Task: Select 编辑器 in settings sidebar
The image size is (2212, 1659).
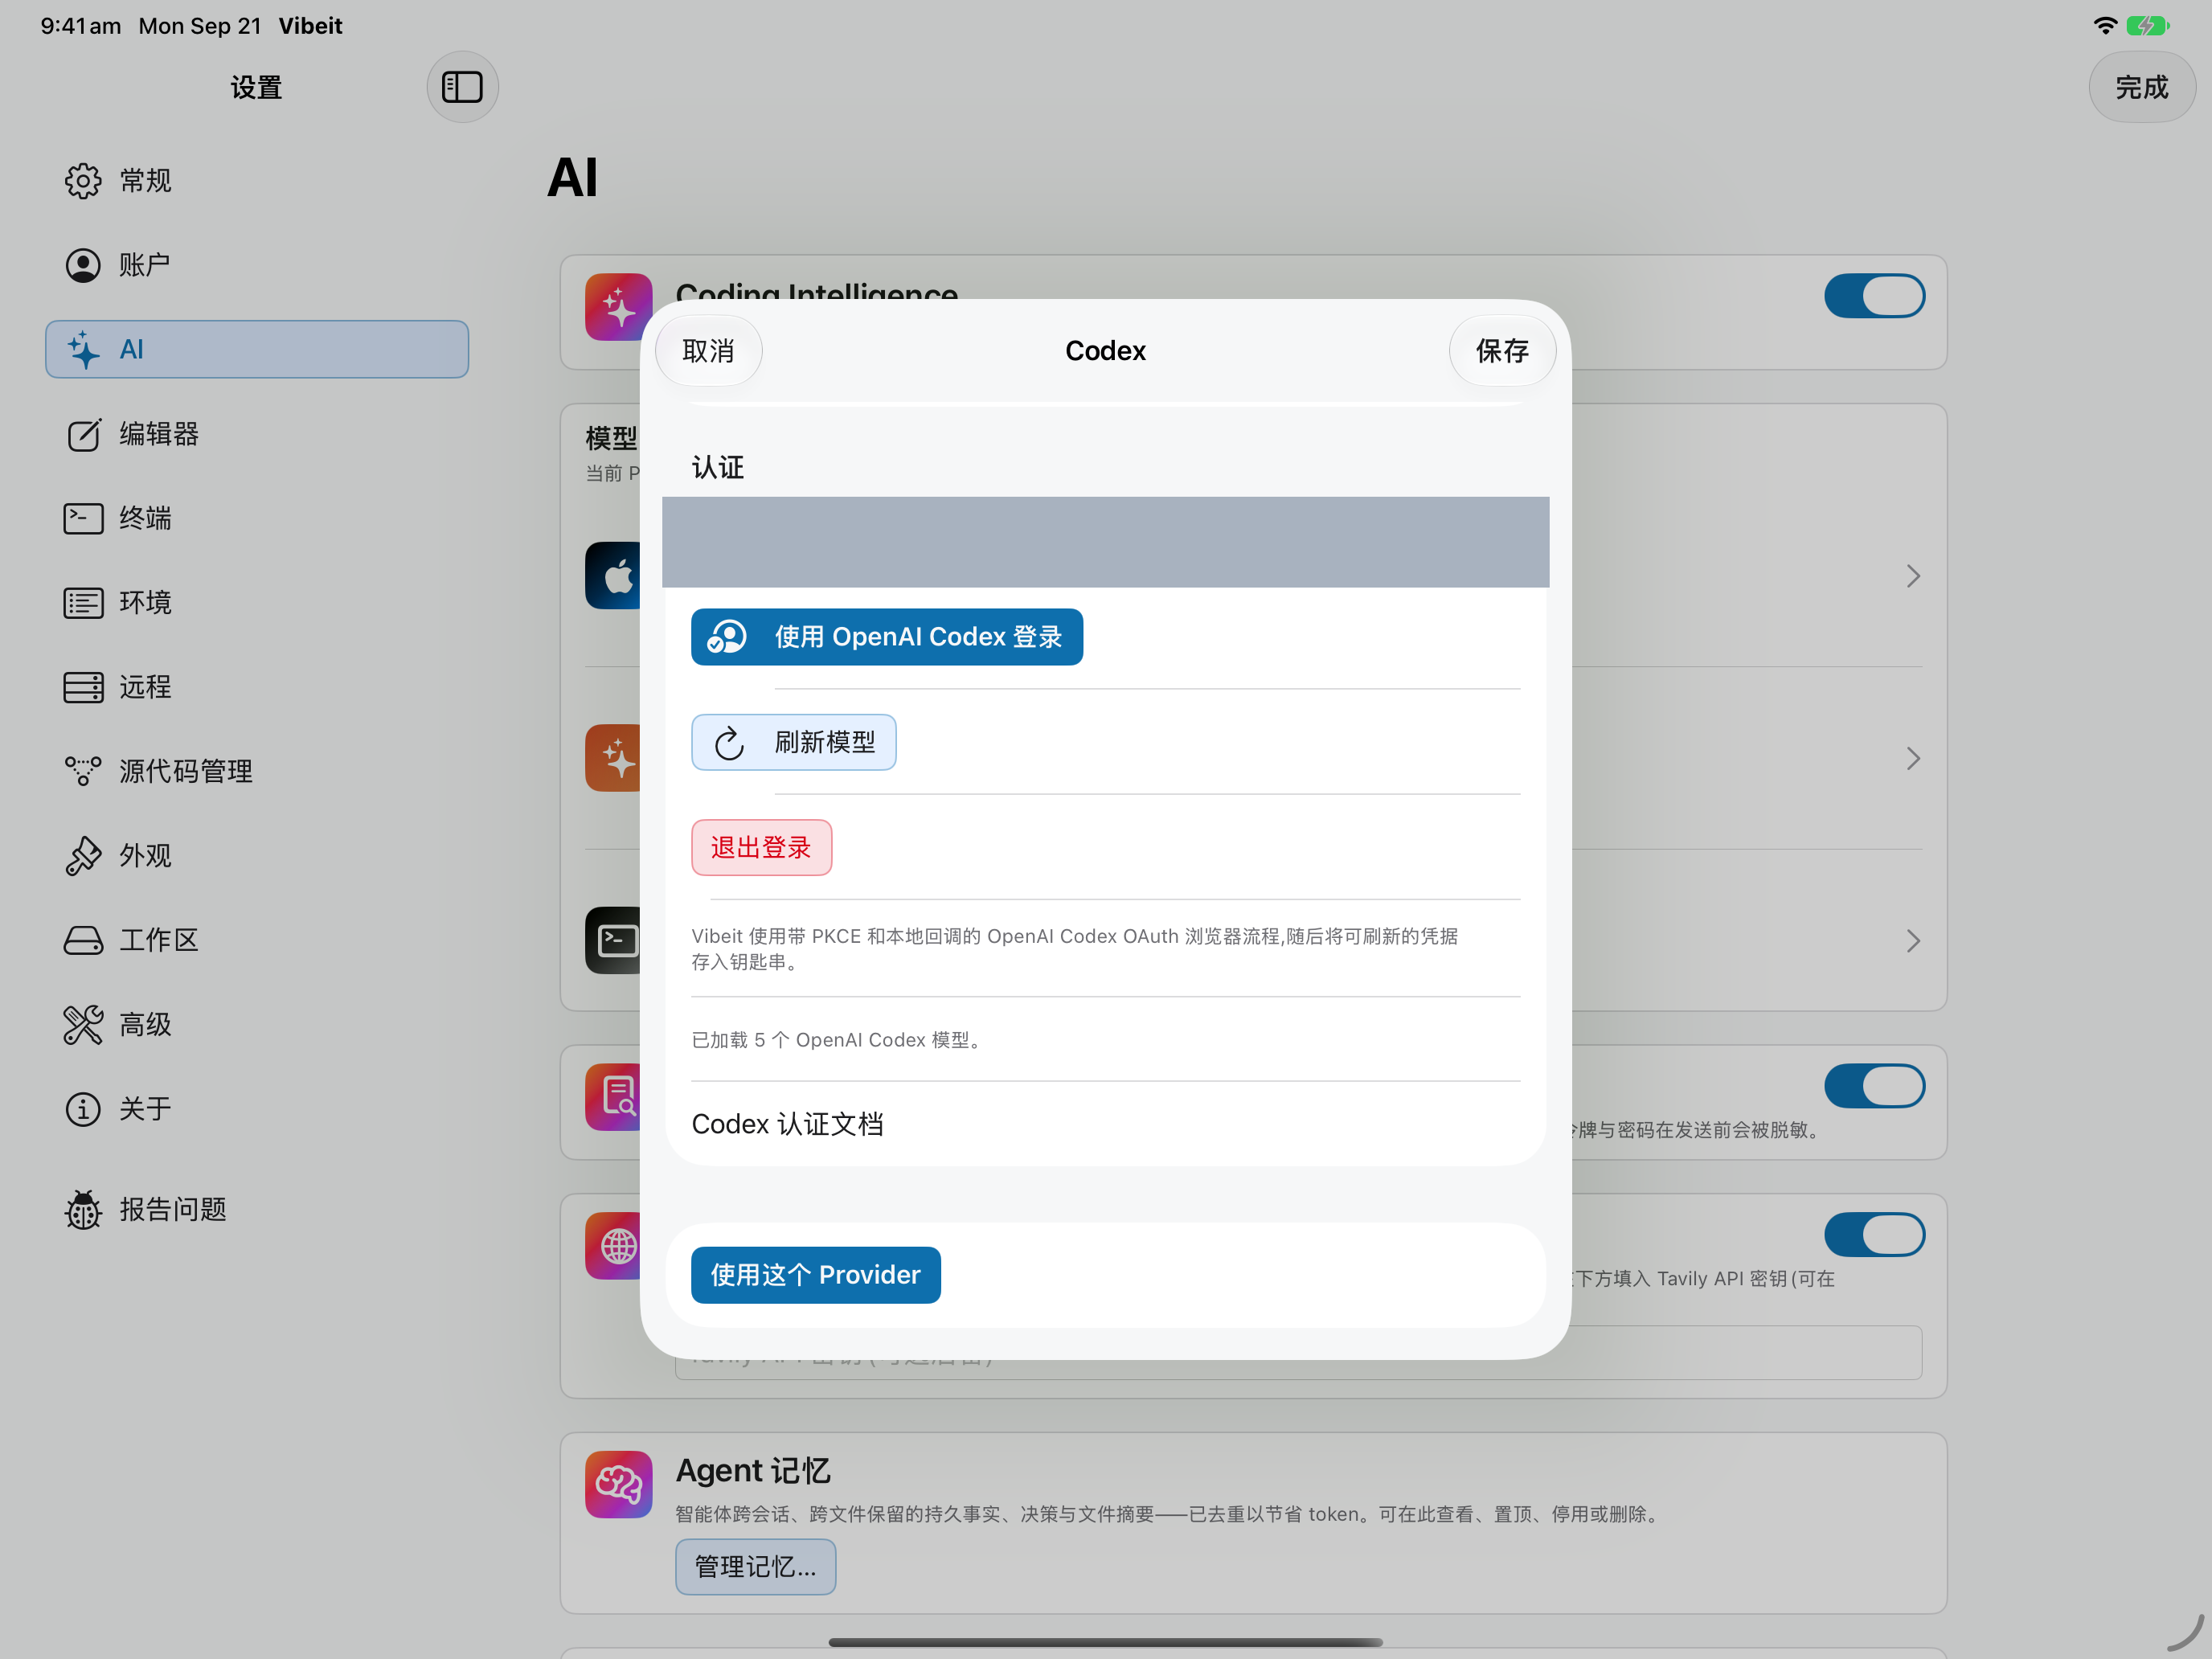Action: tap(257, 434)
